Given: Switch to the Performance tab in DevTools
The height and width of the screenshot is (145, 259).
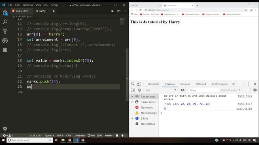Looking at the screenshot, I should click(220, 84).
